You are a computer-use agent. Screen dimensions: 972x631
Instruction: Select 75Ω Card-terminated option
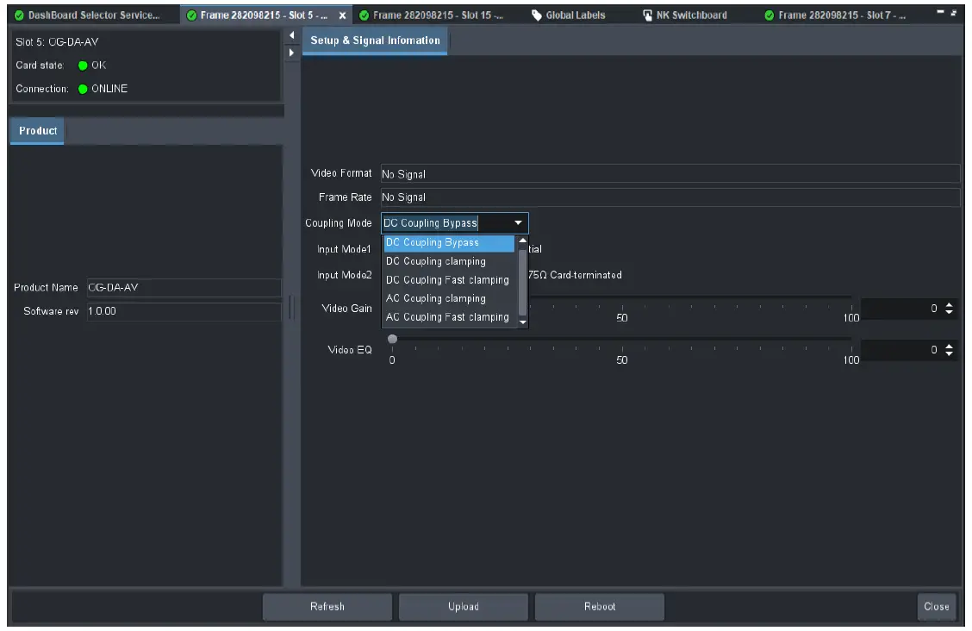(x=575, y=275)
